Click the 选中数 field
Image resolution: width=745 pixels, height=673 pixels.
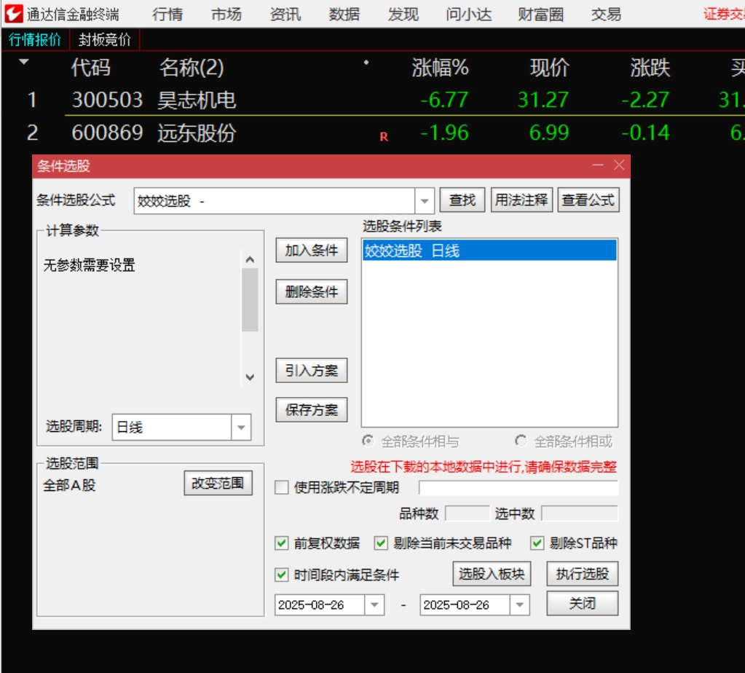click(x=580, y=513)
